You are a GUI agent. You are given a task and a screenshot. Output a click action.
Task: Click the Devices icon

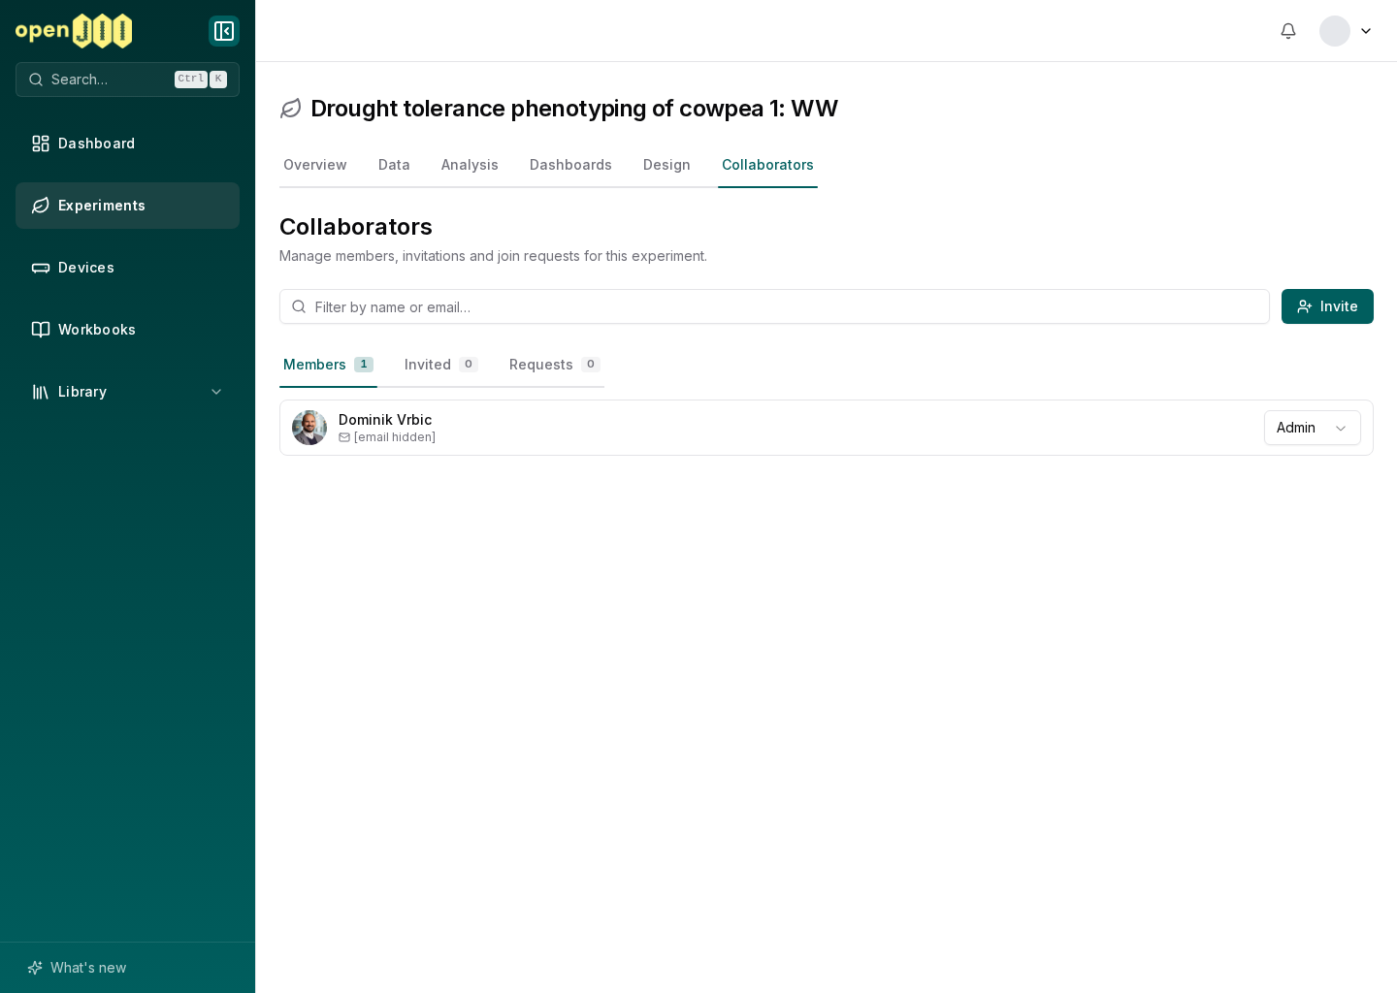pos(41,268)
